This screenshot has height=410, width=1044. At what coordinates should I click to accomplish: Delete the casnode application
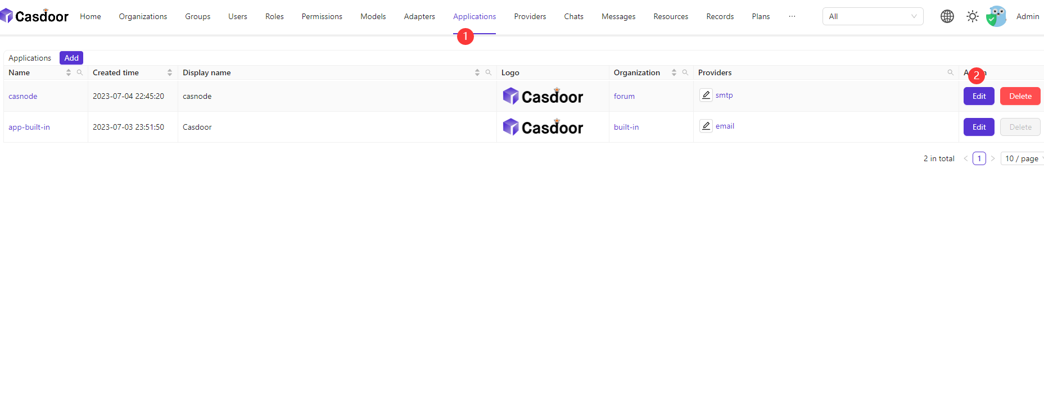point(1020,96)
